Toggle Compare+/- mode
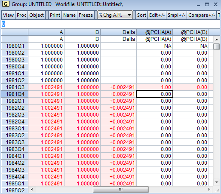Screen dimensions: 221x194 pyautogui.click(x=202, y=15)
